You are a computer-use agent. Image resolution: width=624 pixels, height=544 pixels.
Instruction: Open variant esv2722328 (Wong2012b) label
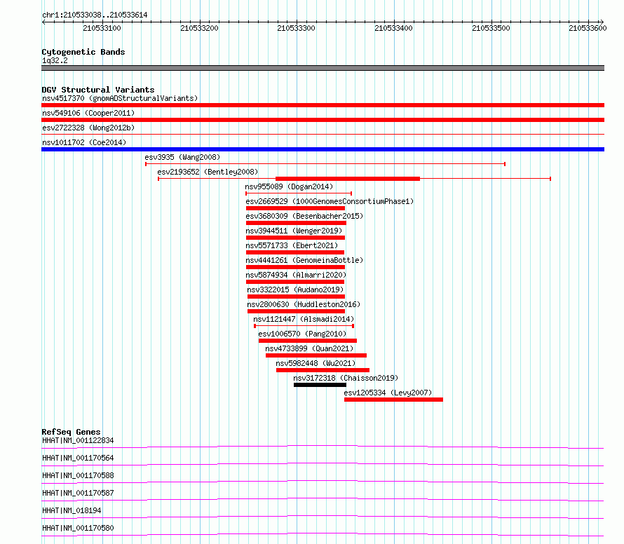(88, 128)
